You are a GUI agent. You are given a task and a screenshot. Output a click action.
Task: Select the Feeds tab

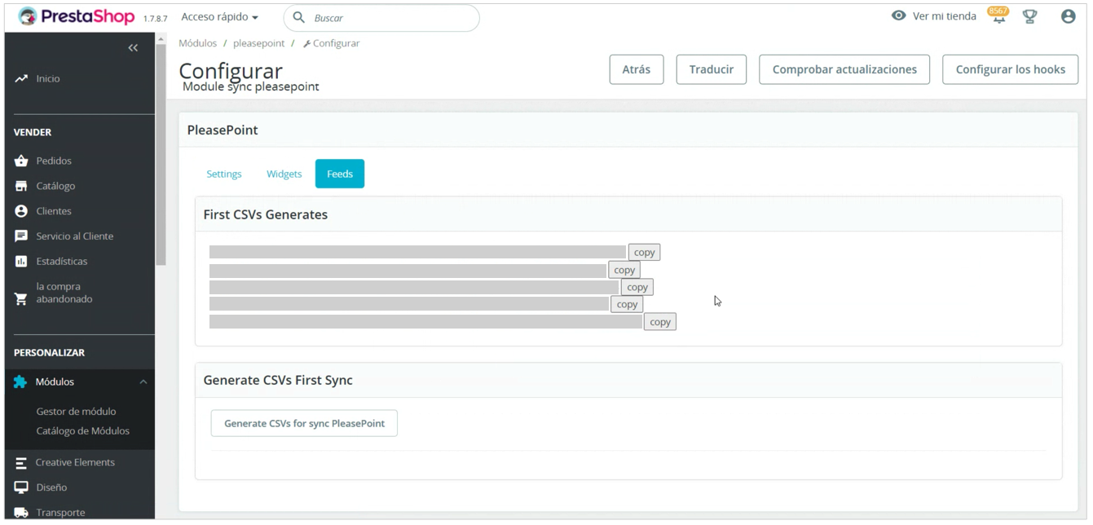click(x=340, y=174)
